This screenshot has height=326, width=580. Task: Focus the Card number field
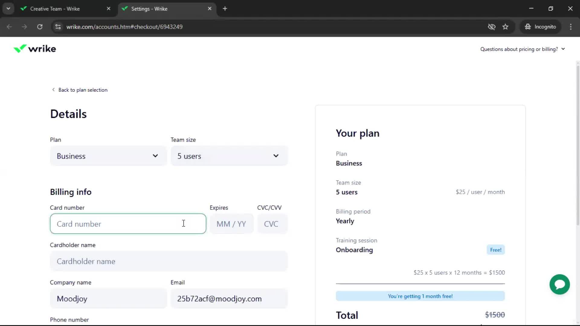128,224
